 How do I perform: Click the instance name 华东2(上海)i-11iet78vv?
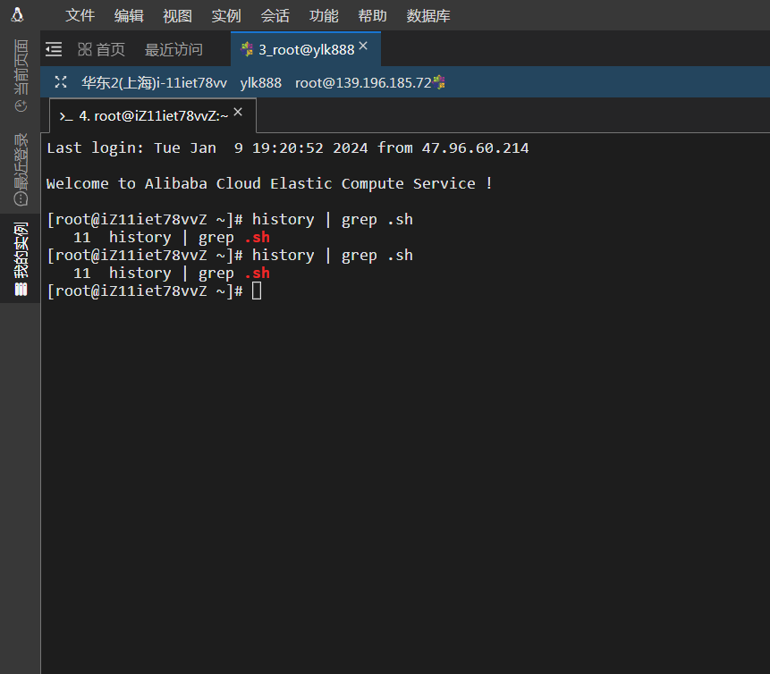click(154, 82)
